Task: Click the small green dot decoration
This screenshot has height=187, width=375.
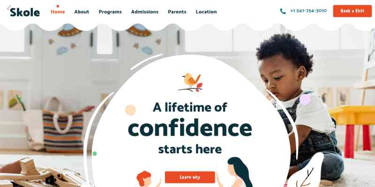Action: click(x=95, y=153)
